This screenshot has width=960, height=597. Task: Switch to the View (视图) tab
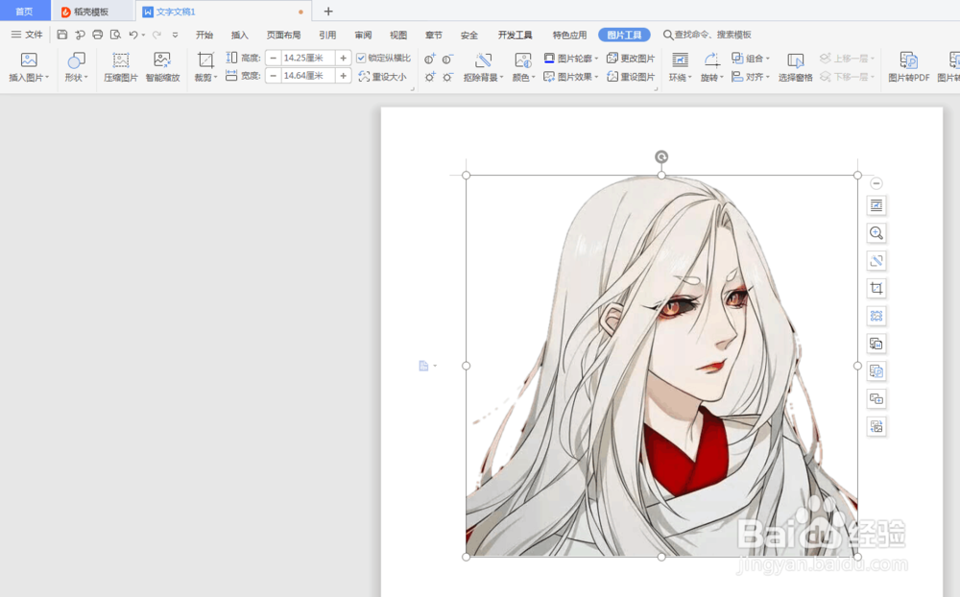[x=398, y=35]
